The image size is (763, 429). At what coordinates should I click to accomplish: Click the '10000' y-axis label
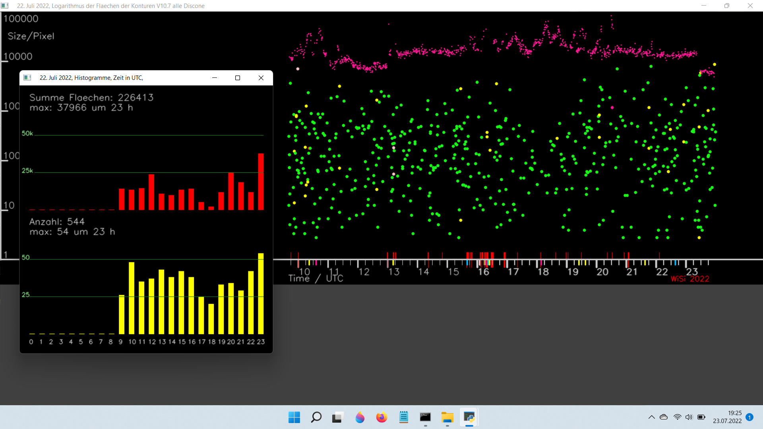coord(18,56)
